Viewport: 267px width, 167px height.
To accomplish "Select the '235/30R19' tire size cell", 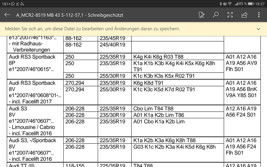I will pyautogui.click(x=112, y=115).
